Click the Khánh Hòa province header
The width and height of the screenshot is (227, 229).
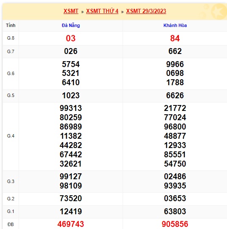[175, 25]
